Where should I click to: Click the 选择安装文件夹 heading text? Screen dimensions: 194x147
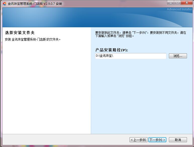tap(20, 33)
